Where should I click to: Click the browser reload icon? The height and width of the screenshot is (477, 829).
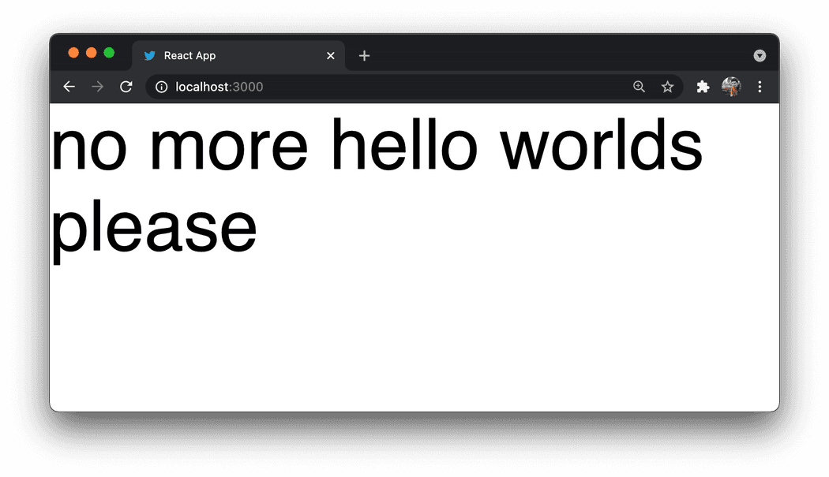coord(126,87)
